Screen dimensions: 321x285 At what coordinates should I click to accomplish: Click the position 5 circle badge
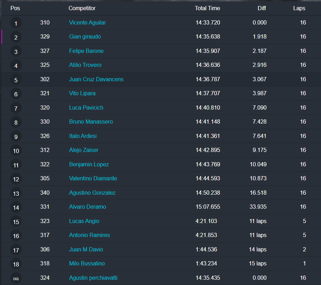[x=16, y=80]
